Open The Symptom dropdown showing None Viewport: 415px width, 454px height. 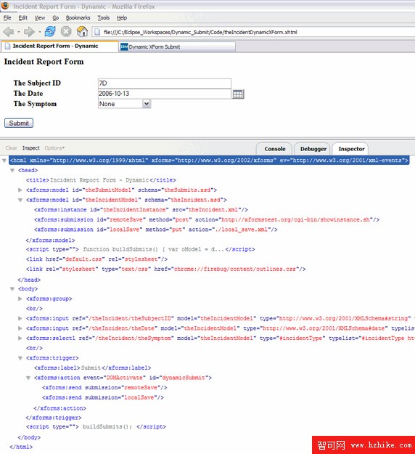tap(124, 104)
